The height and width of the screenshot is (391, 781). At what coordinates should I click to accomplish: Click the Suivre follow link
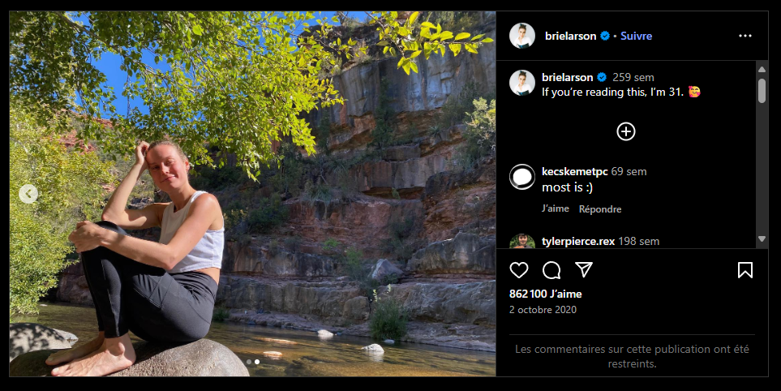636,36
